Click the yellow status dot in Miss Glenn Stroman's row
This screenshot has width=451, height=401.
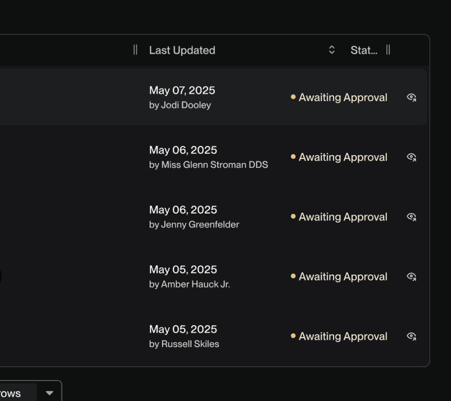click(293, 157)
